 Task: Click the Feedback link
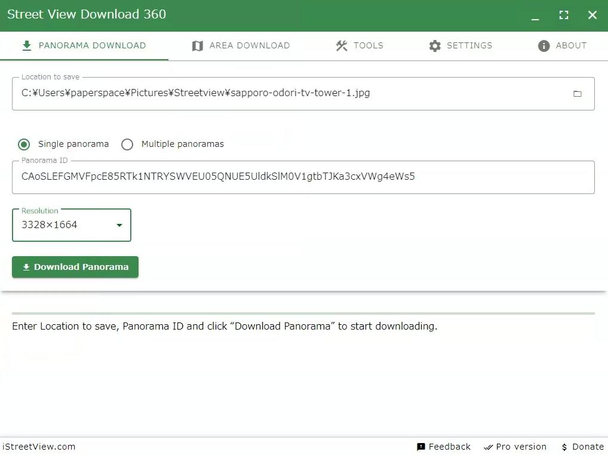pyautogui.click(x=444, y=447)
